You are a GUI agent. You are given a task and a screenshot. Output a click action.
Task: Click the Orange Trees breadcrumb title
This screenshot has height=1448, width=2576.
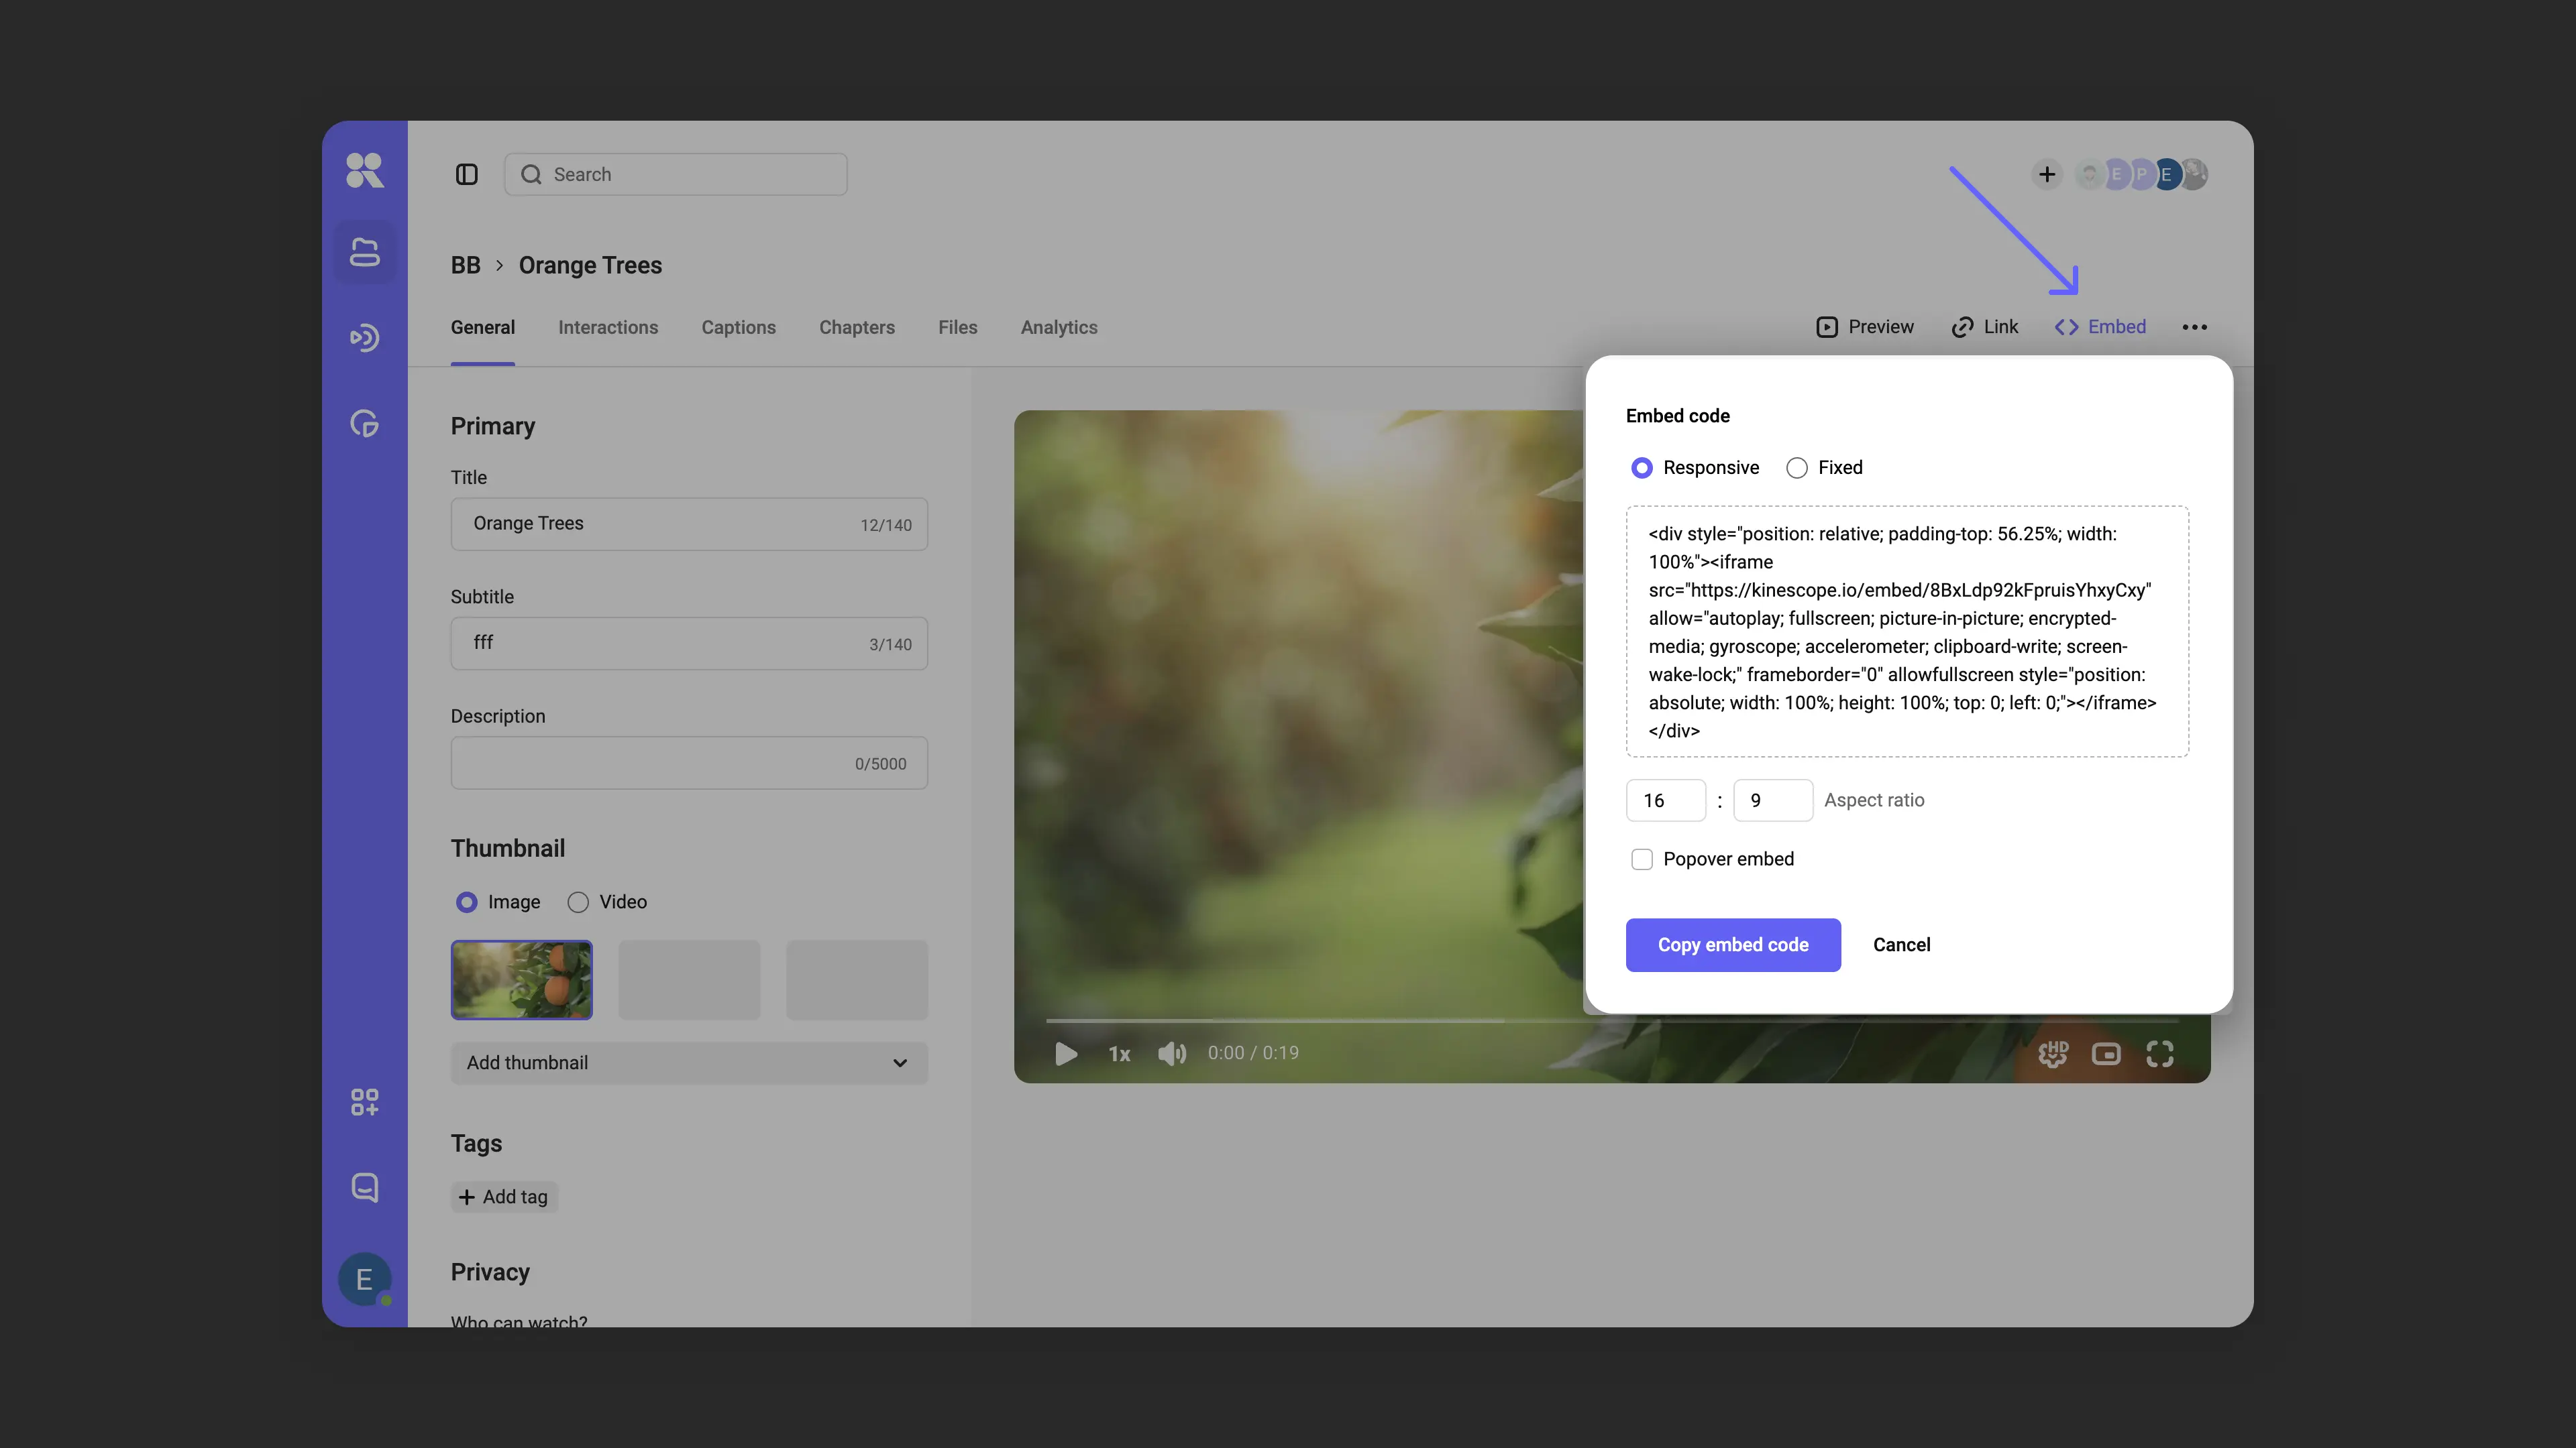590,266
